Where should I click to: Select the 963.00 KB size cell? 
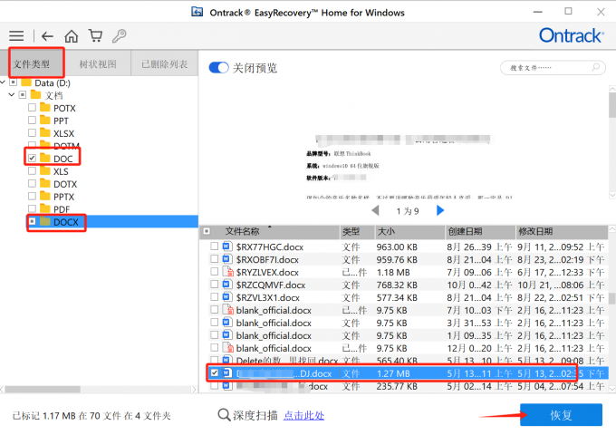coord(397,247)
